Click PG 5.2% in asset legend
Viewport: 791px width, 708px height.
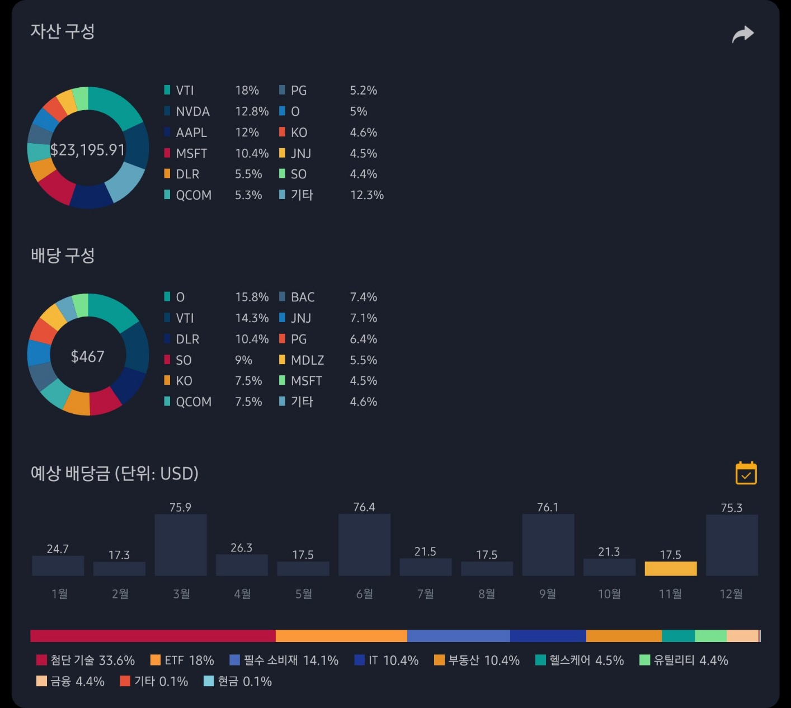[328, 91]
